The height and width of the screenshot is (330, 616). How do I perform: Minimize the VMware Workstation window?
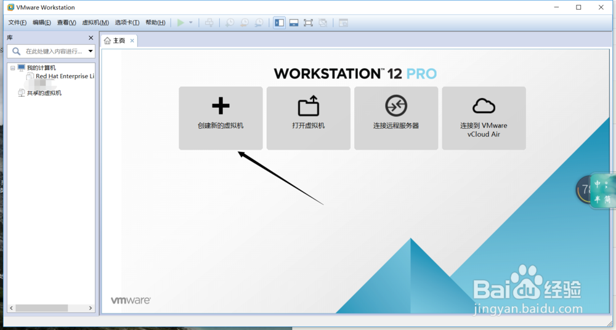[x=556, y=7]
